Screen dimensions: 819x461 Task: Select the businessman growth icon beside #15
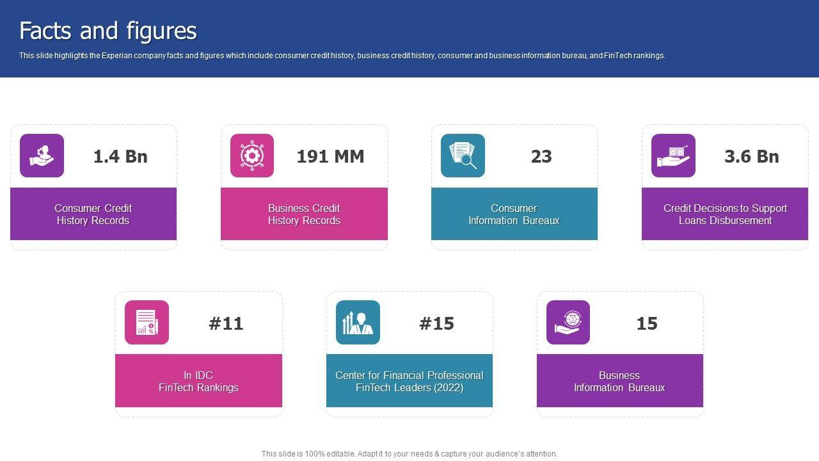358,322
